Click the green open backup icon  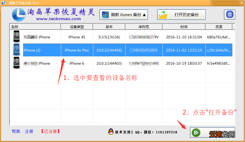click(196, 133)
